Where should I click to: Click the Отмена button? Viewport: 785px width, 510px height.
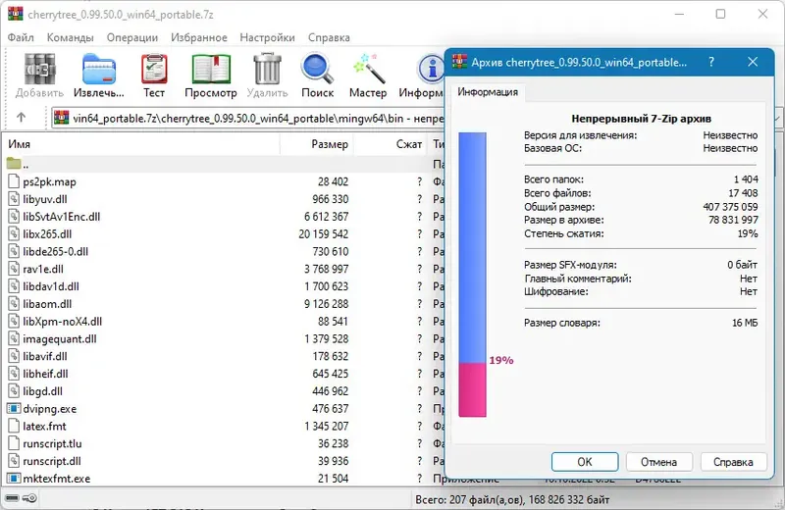tap(658, 462)
